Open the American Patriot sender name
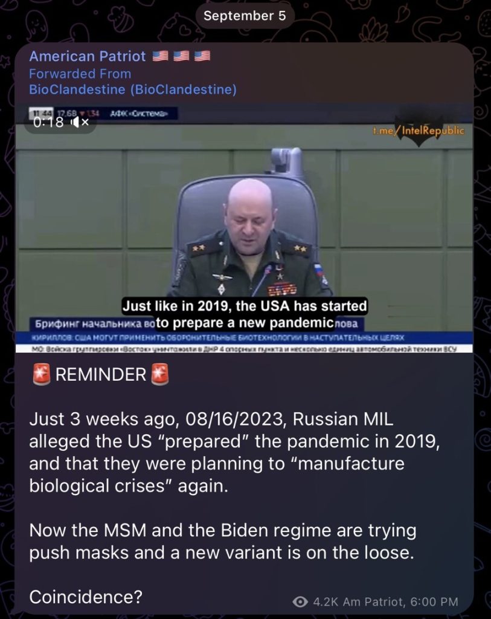Image resolution: width=491 pixels, height=619 pixels. [88, 56]
